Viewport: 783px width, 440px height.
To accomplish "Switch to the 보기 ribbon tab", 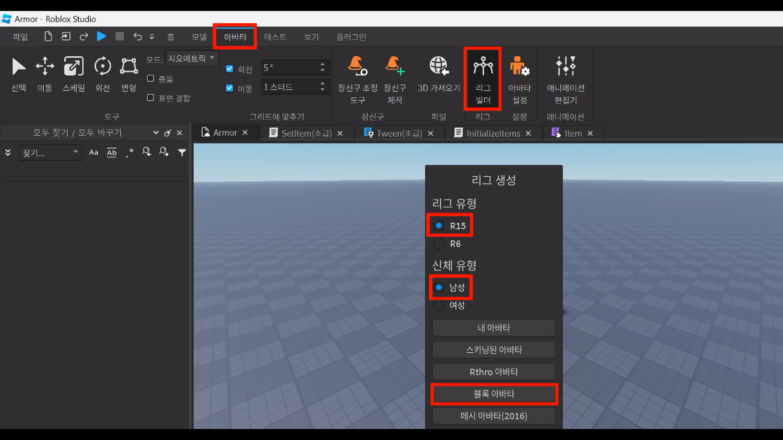I will [x=311, y=37].
